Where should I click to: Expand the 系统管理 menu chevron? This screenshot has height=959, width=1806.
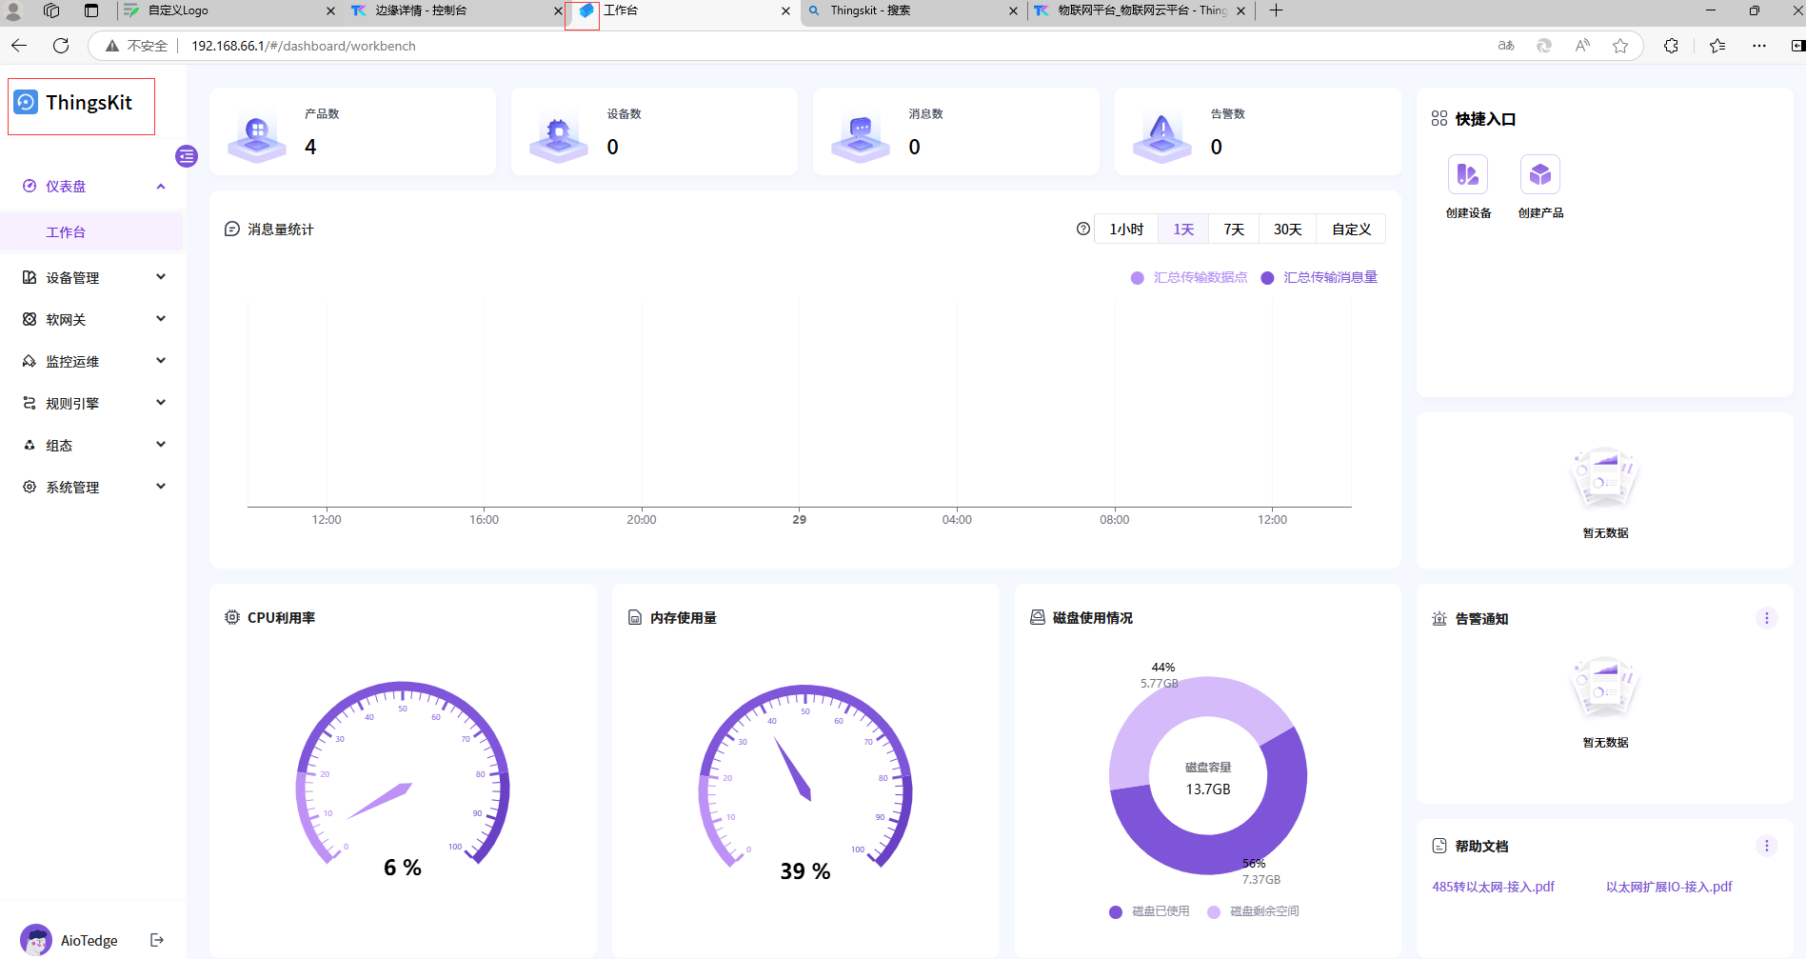tap(161, 487)
